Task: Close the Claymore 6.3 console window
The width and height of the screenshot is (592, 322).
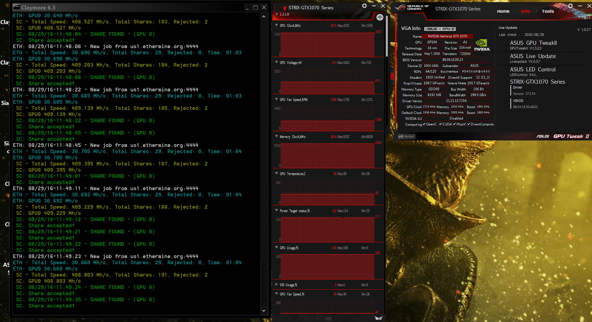Action: (x=264, y=7)
